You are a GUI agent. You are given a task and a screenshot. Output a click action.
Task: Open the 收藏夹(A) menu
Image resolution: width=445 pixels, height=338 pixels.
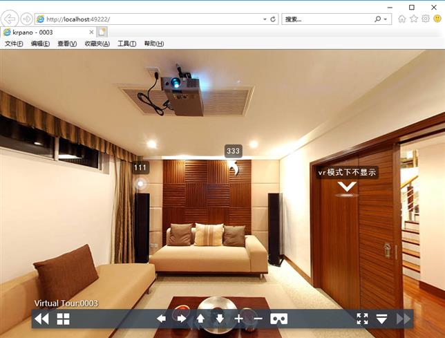[97, 44]
